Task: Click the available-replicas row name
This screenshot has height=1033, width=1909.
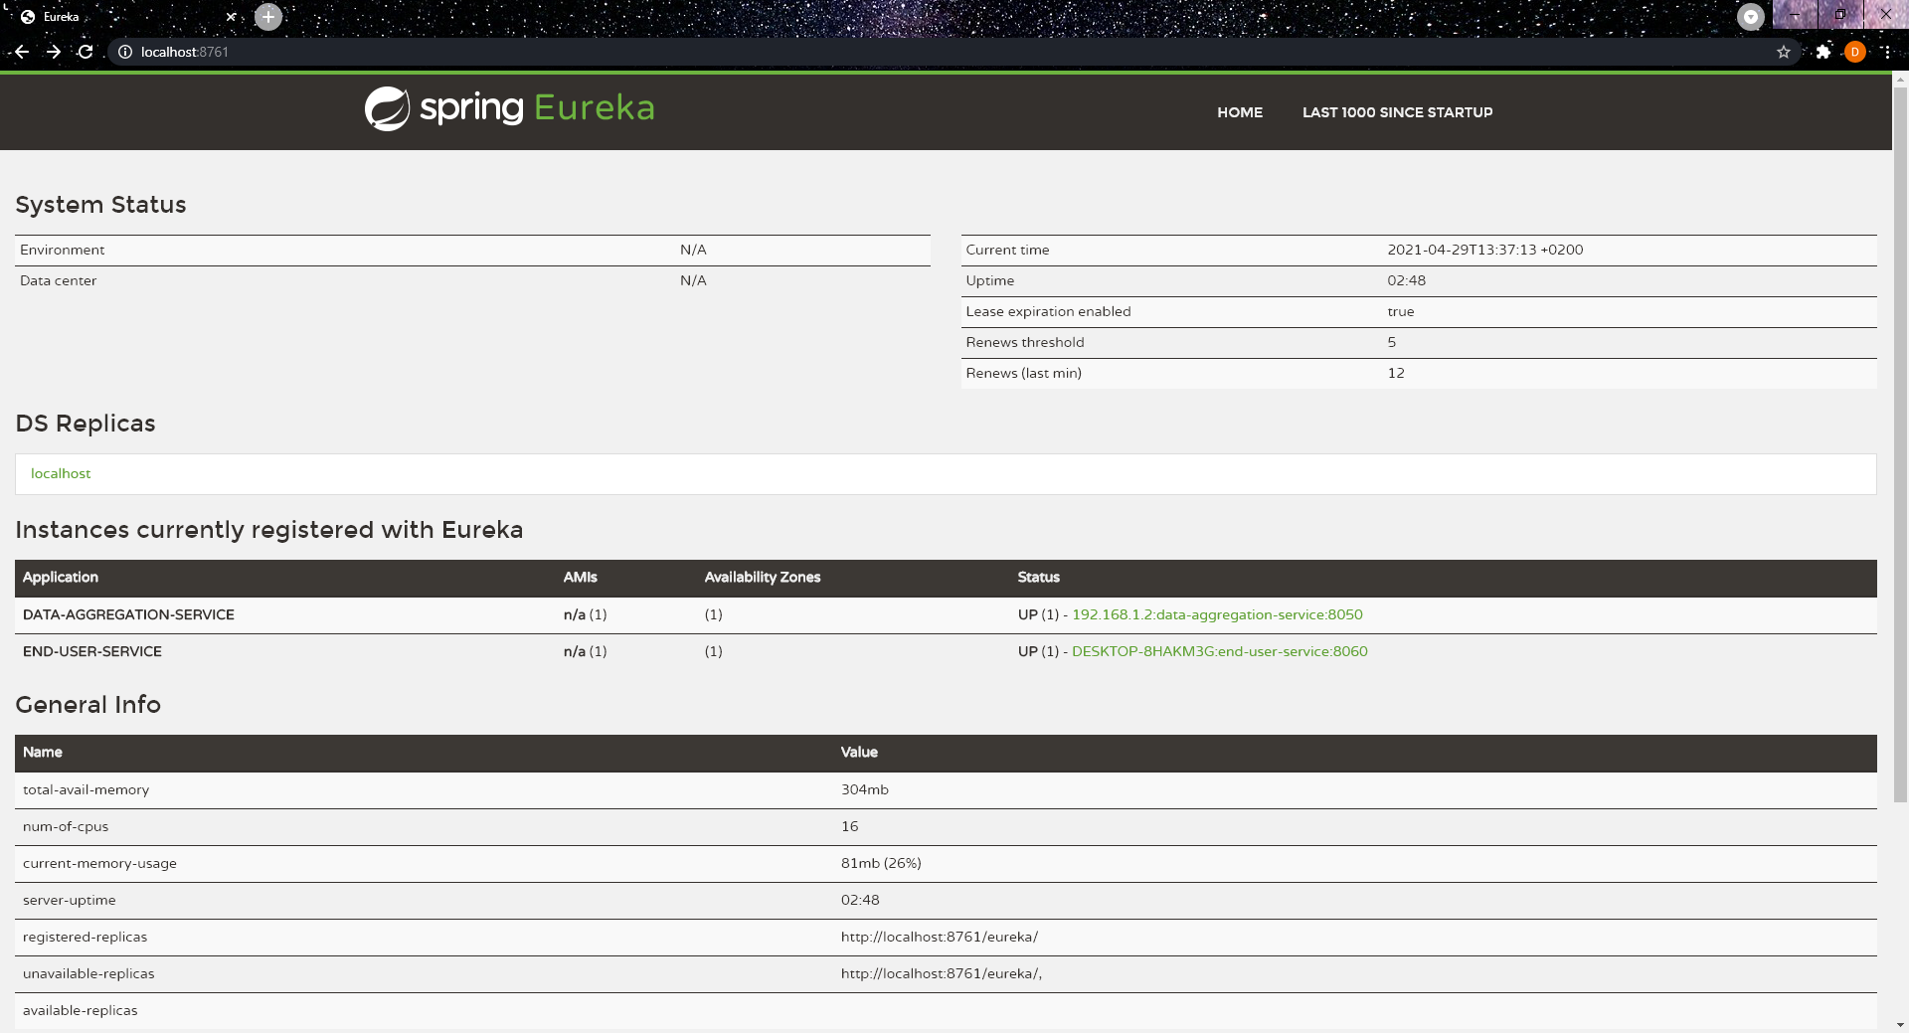Action: pos(81,1010)
